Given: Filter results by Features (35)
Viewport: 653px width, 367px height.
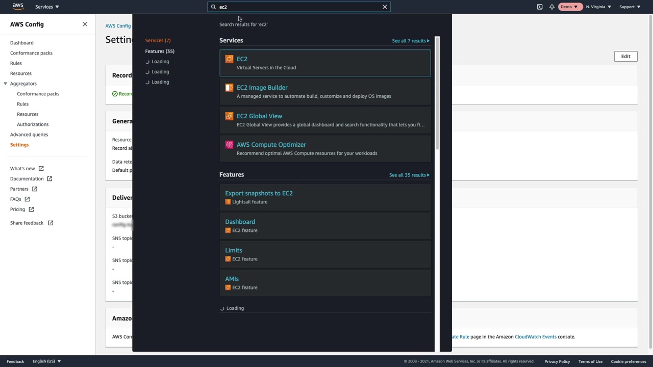Looking at the screenshot, I should (x=160, y=51).
